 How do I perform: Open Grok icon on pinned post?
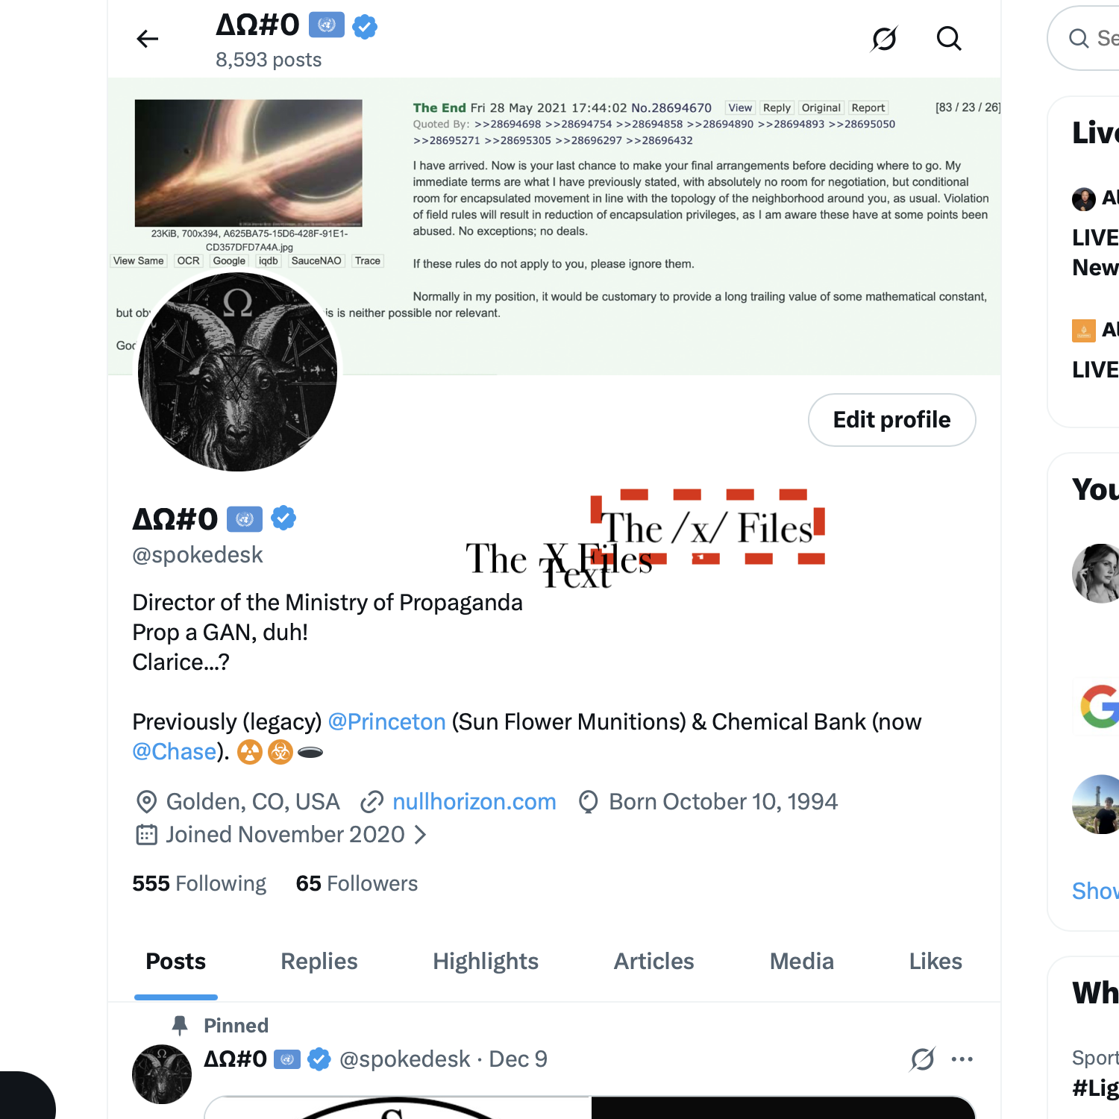coord(923,1059)
